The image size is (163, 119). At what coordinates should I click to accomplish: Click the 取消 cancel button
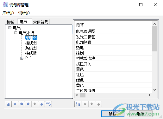pyautogui.click(x=141, y=114)
